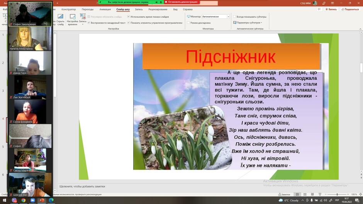Open PowerPoint icon on the taskbar
The height and width of the screenshot is (204, 363).
[x=42, y=200]
